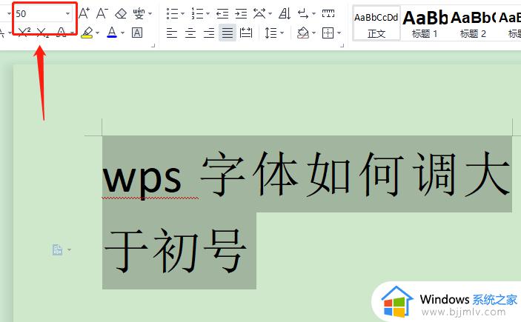Viewport: 521px width, 322px height.
Task: Expand the paragraph marks dropdown arrow
Action: pyautogui.click(x=313, y=14)
